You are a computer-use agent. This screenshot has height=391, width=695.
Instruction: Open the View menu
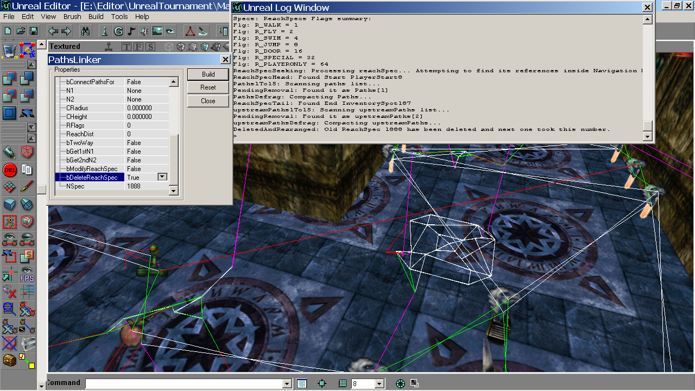(x=48, y=17)
